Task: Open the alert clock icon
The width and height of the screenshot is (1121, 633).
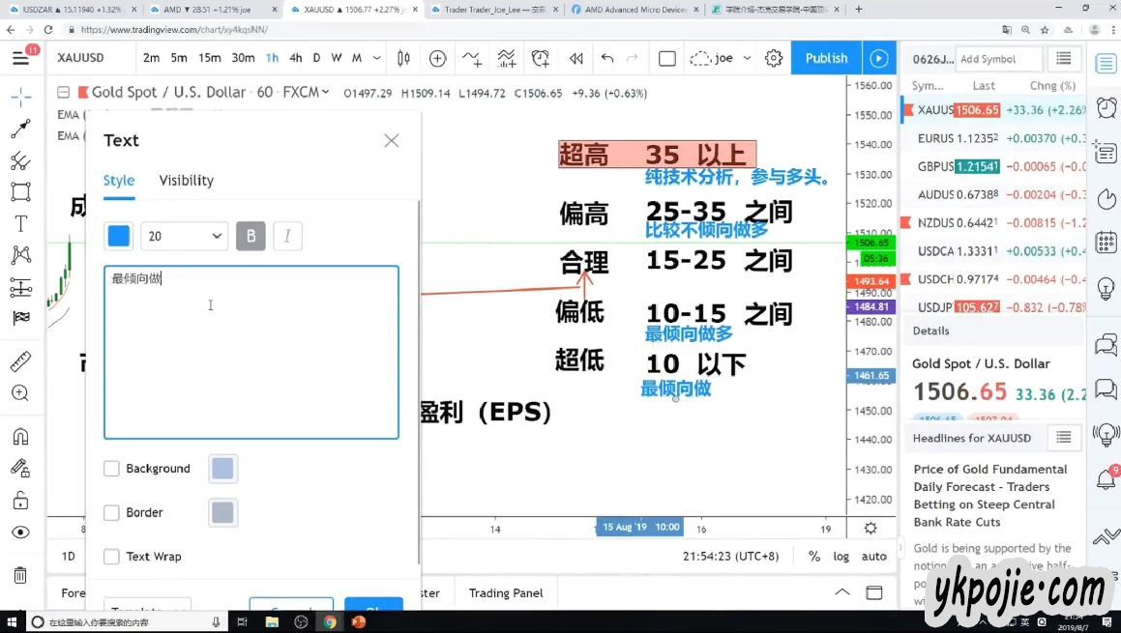Action: (x=540, y=58)
